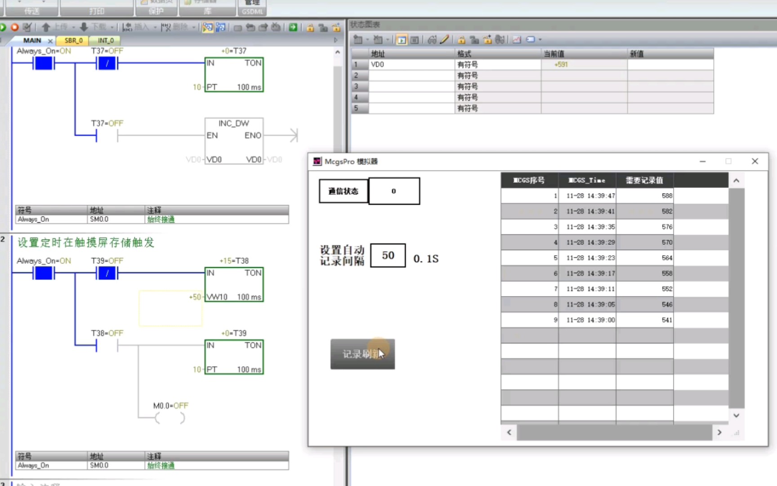Switch to the SBR_0 tab

(x=73, y=40)
